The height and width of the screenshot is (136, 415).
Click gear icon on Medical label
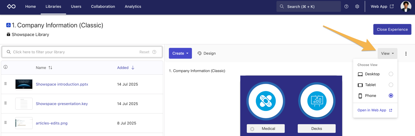click(x=252, y=129)
